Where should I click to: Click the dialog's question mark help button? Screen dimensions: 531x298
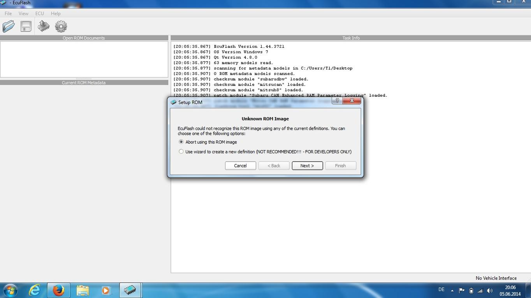[337, 101]
